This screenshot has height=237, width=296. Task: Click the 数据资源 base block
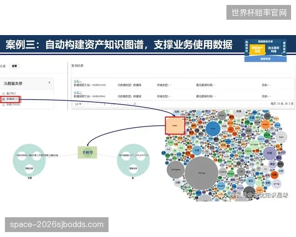(265, 59)
